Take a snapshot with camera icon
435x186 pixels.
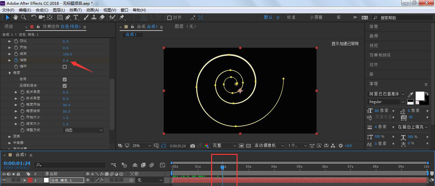[192, 146]
